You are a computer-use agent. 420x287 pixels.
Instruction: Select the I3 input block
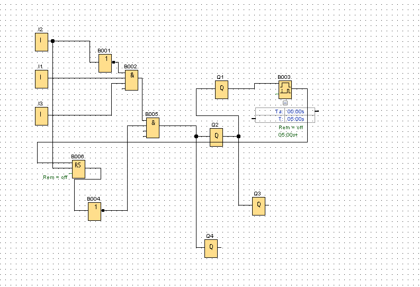(41, 116)
